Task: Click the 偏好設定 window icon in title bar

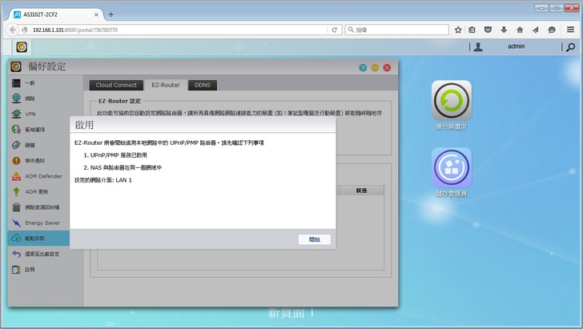Action: pos(16,66)
